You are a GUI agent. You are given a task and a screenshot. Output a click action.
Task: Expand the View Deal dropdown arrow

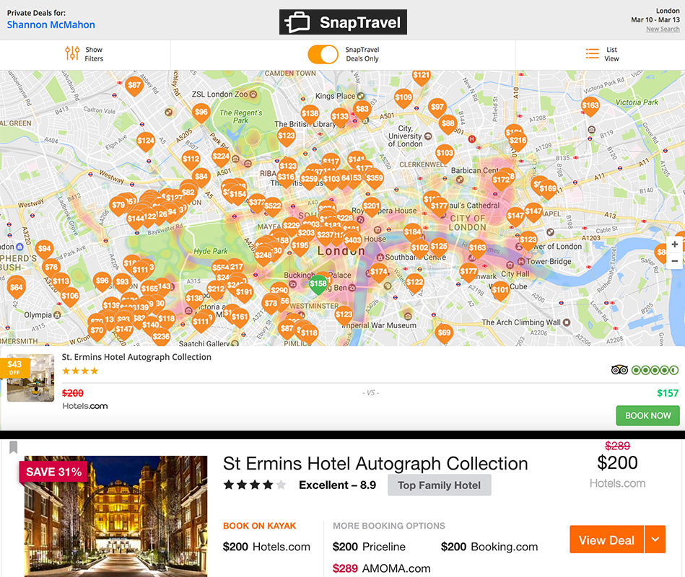655,539
